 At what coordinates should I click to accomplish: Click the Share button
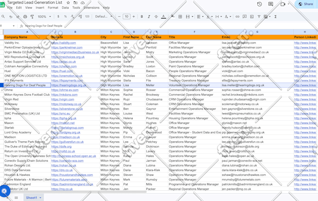click(306, 4)
